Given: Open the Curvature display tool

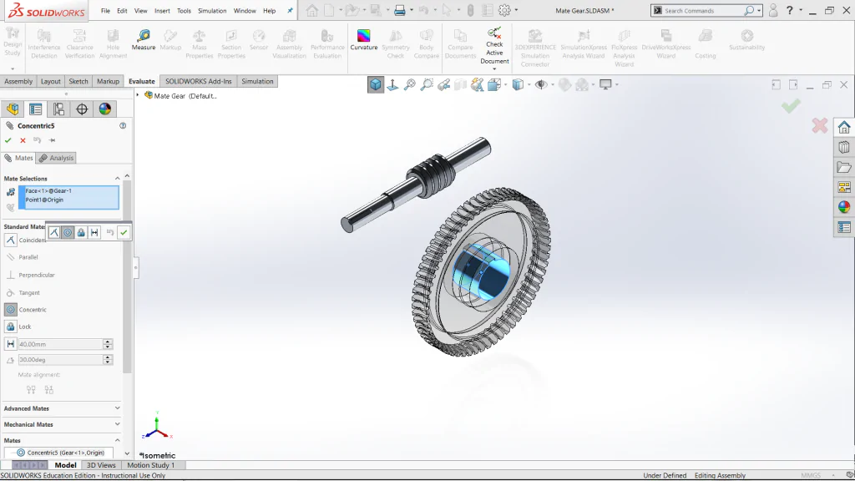Looking at the screenshot, I should coord(364,40).
